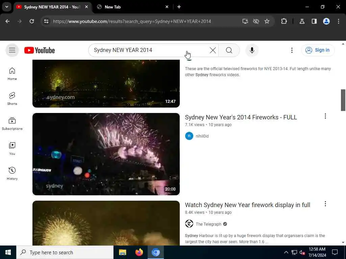This screenshot has height=259, width=346.
Task: Switch to the Sydney NEW YEAR 2014 tab
Action: [x=52, y=7]
